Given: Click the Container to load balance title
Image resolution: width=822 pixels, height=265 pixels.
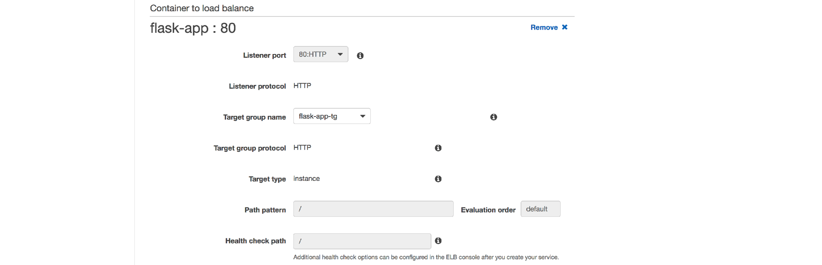Looking at the screenshot, I should click(202, 8).
